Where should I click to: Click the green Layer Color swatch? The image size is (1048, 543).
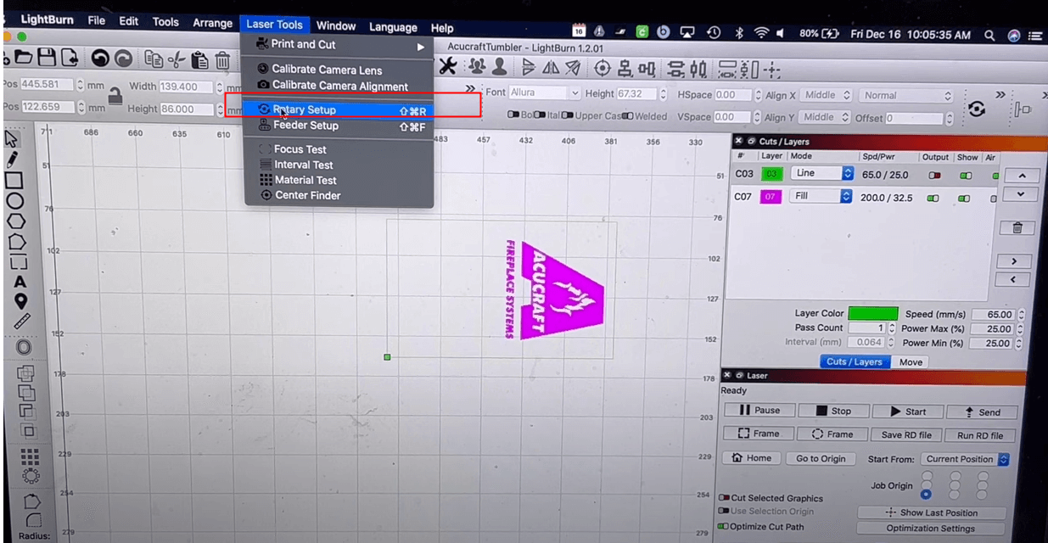click(x=872, y=314)
